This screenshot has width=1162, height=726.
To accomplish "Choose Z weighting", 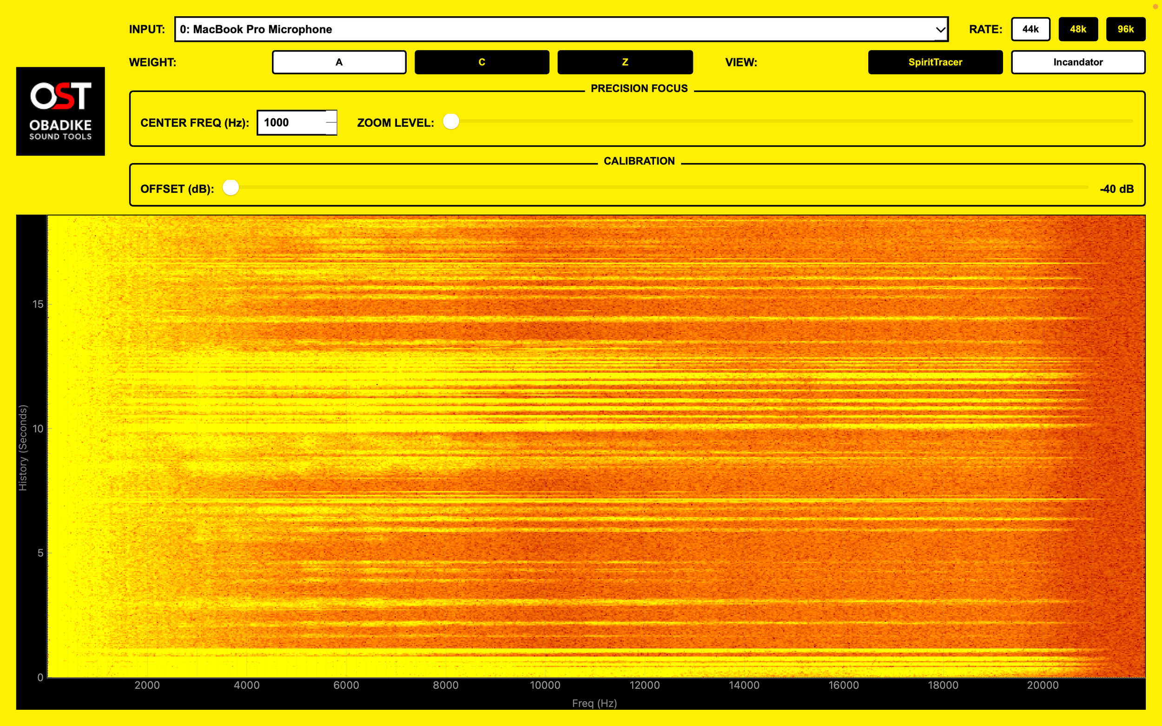I will click(625, 62).
